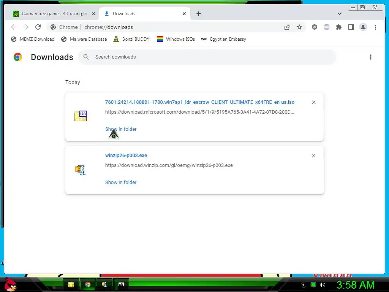Viewport: 389px width, 292px height.
Task: Click the download.microsoft.com source URL
Action: (x=199, y=112)
